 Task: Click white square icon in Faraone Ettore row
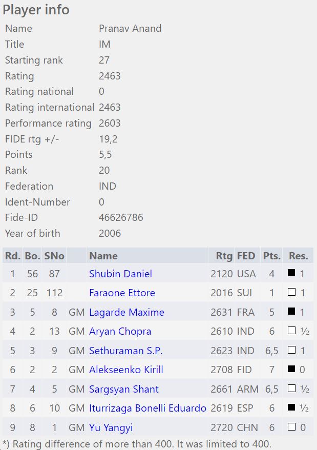coord(291,293)
